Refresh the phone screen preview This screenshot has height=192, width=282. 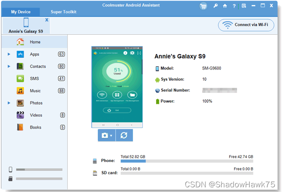(124, 135)
